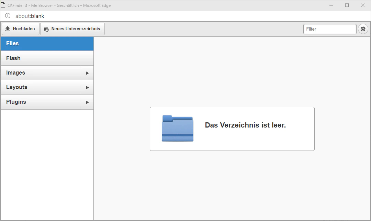Expand the Images folder arrow
This screenshot has width=371, height=221.
[87, 73]
